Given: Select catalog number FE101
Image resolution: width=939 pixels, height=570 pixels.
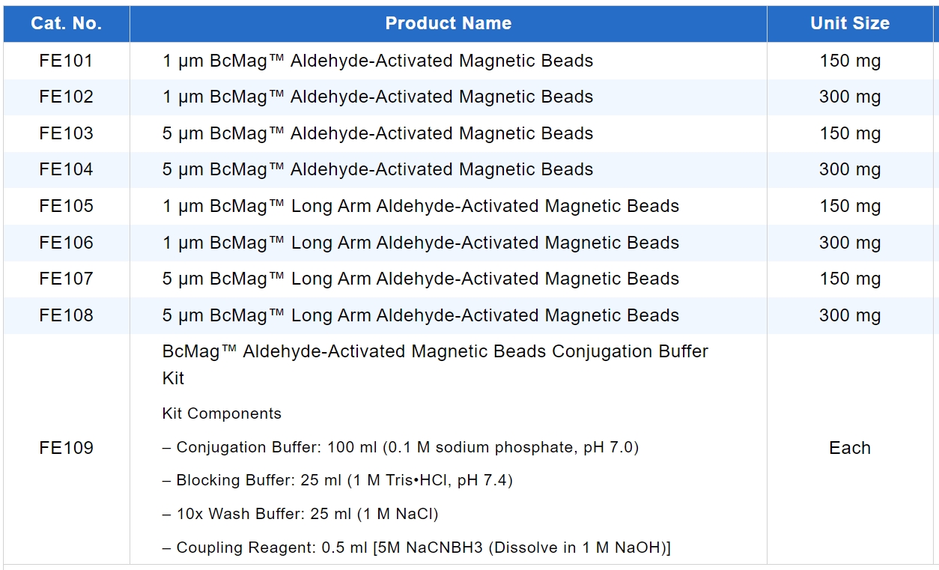Looking at the screenshot, I should click(x=66, y=61).
